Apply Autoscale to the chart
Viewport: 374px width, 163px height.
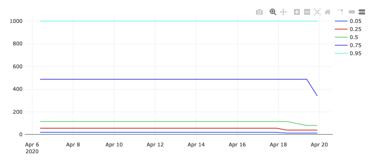[x=317, y=12]
